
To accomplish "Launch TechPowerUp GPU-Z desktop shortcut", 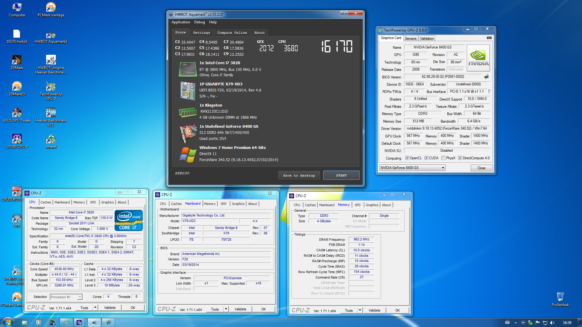I will point(51,91).
